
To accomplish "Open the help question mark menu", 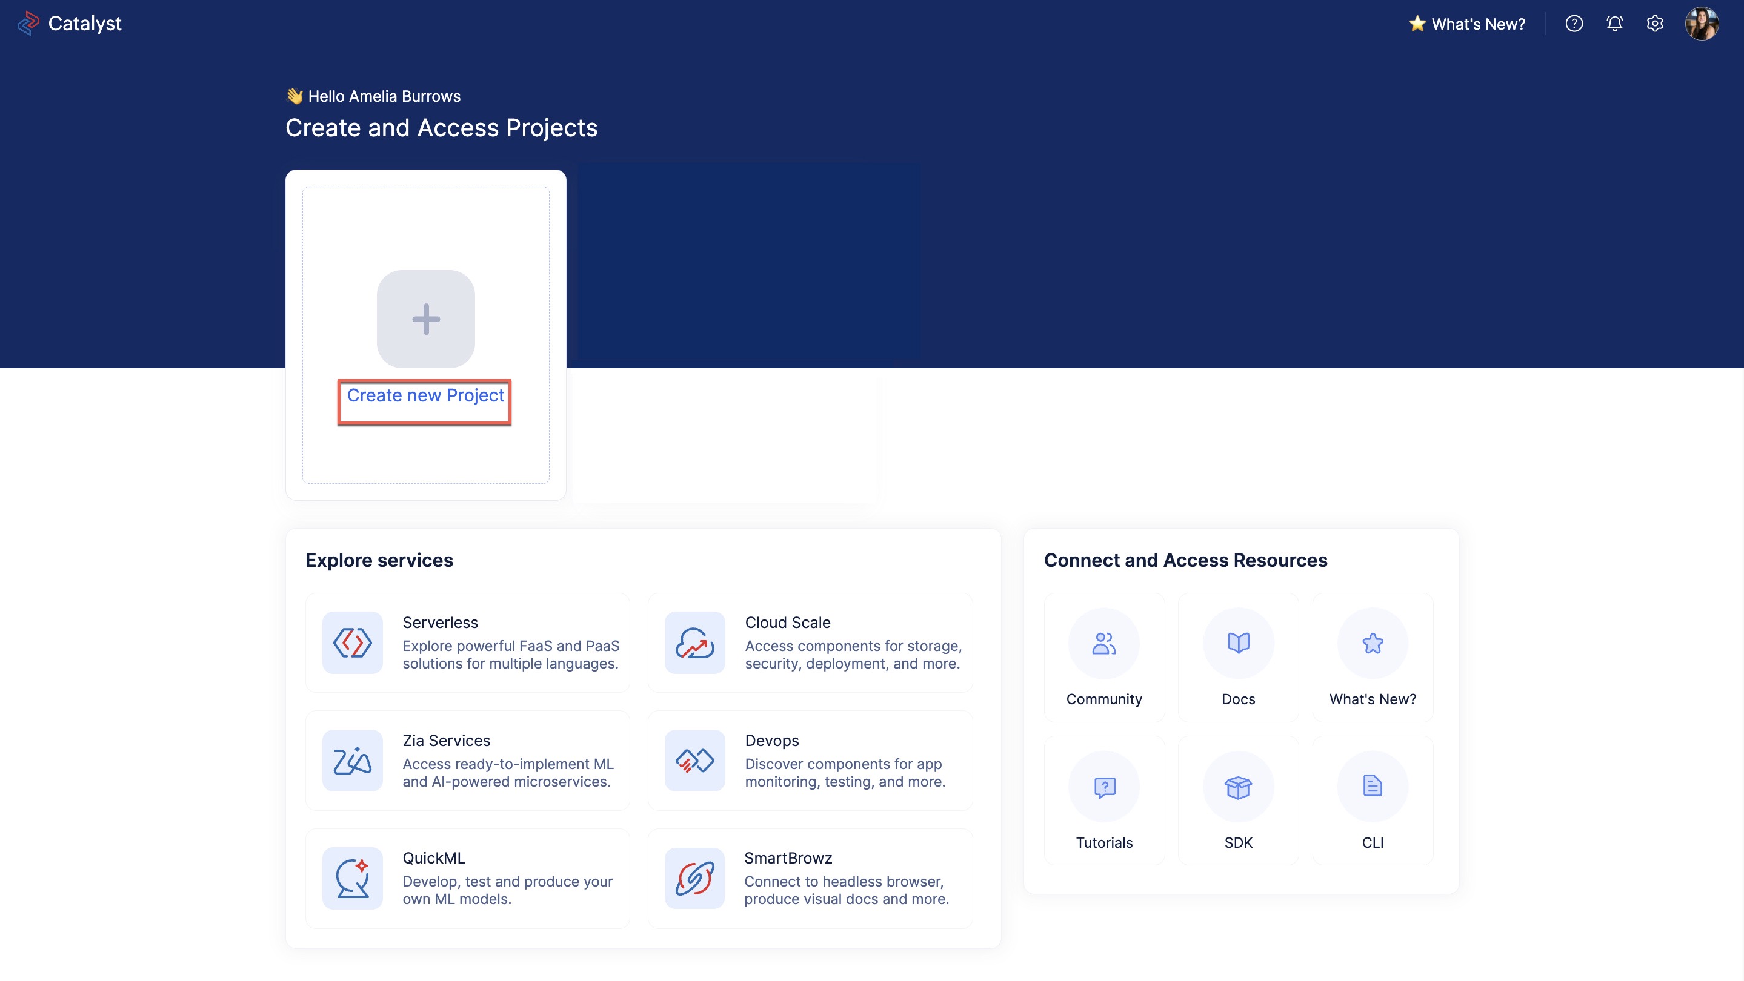I will pyautogui.click(x=1575, y=24).
